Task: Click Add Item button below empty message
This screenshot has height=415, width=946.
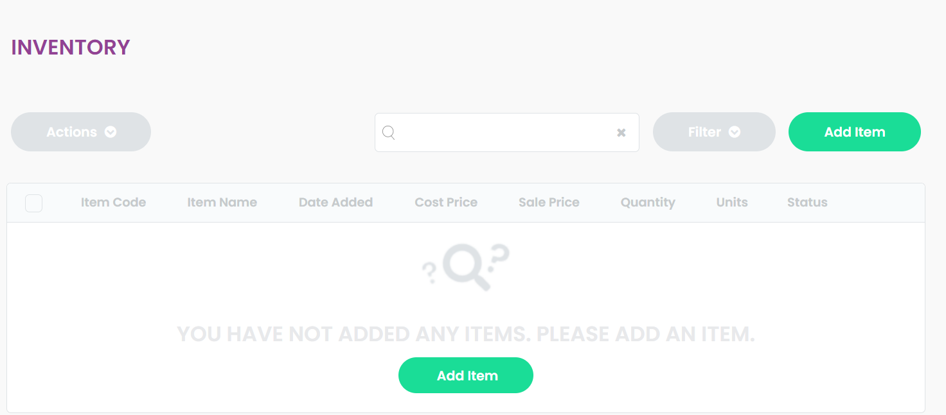Action: coord(466,375)
